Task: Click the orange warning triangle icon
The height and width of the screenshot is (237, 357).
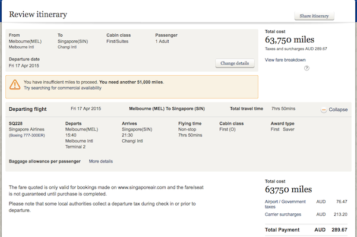Action: (15, 85)
